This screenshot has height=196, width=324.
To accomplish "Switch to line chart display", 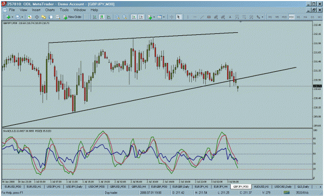I will point(109,17).
